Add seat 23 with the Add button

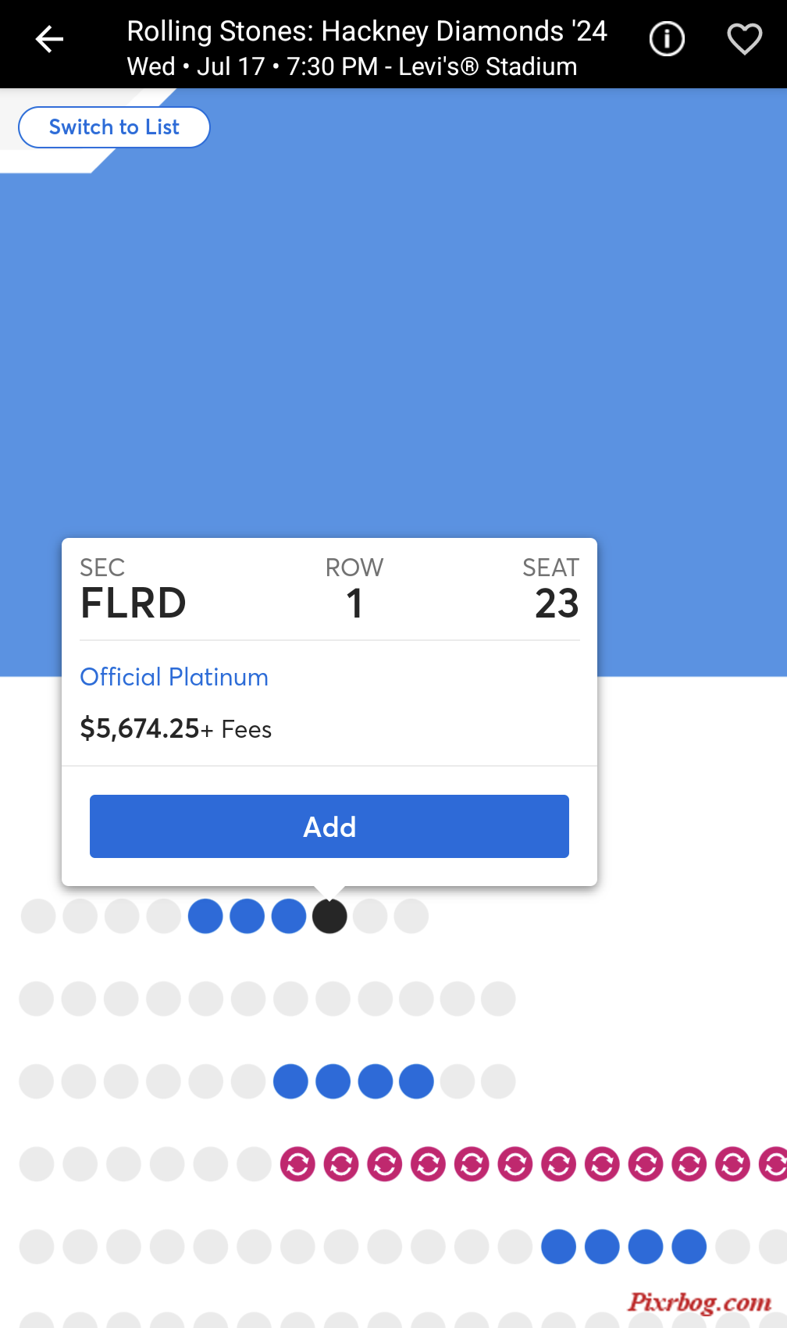coord(329,826)
